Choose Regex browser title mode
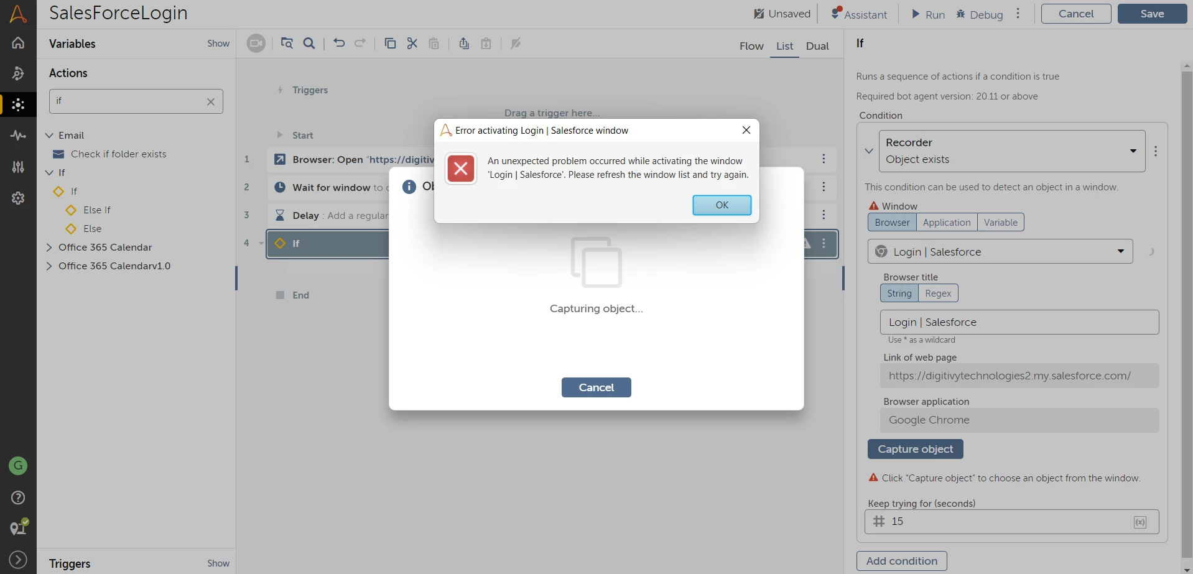The height and width of the screenshot is (574, 1193). pos(938,294)
